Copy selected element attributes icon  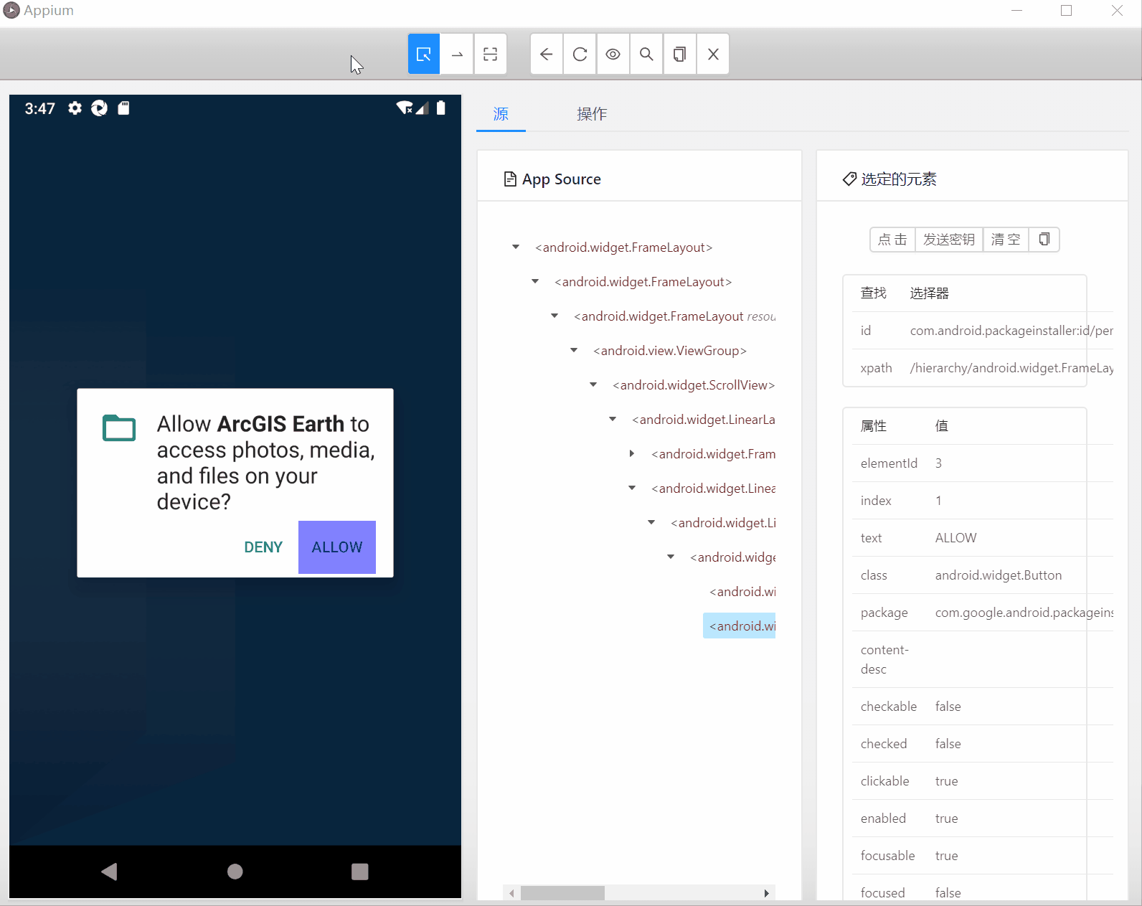tap(1044, 239)
